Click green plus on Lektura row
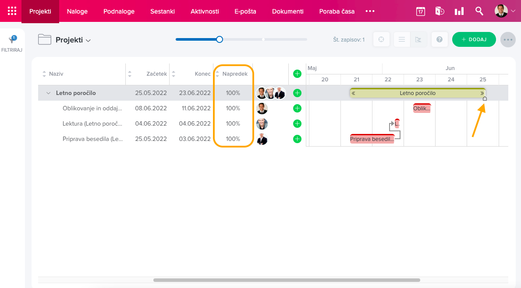Viewport: 521px width, 288px height. point(297,124)
